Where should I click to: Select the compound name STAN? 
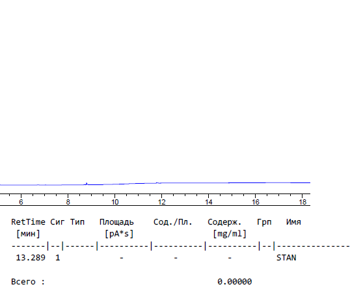tap(286, 258)
